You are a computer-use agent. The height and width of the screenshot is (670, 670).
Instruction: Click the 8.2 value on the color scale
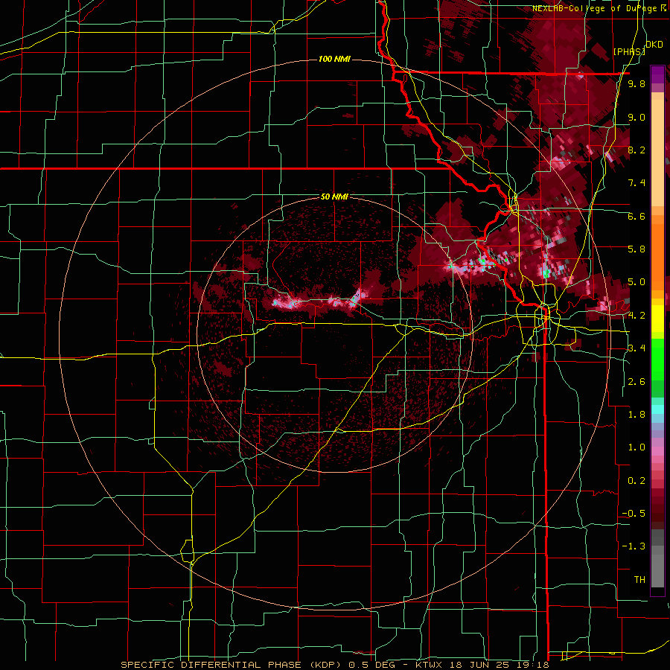[636, 150]
